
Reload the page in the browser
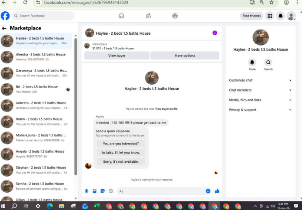pos(25,2)
